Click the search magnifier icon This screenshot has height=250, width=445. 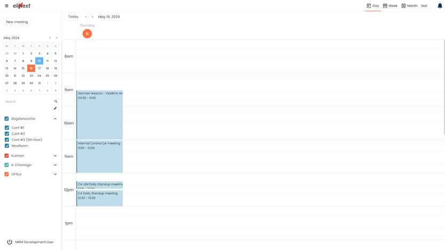click(55, 101)
